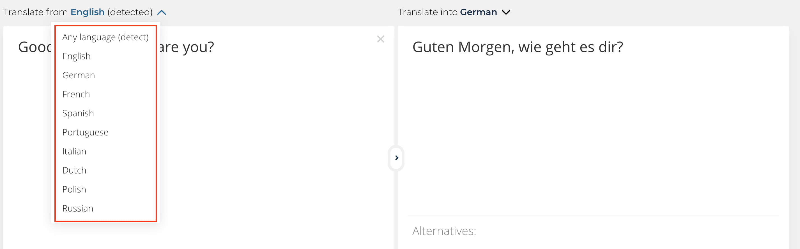Expand the target language chevron next to German
This screenshot has height=249, width=800.
(x=506, y=12)
